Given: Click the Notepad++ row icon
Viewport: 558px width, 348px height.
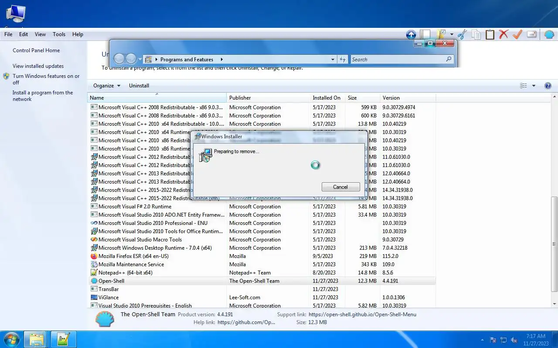Looking at the screenshot, I should point(94,273).
